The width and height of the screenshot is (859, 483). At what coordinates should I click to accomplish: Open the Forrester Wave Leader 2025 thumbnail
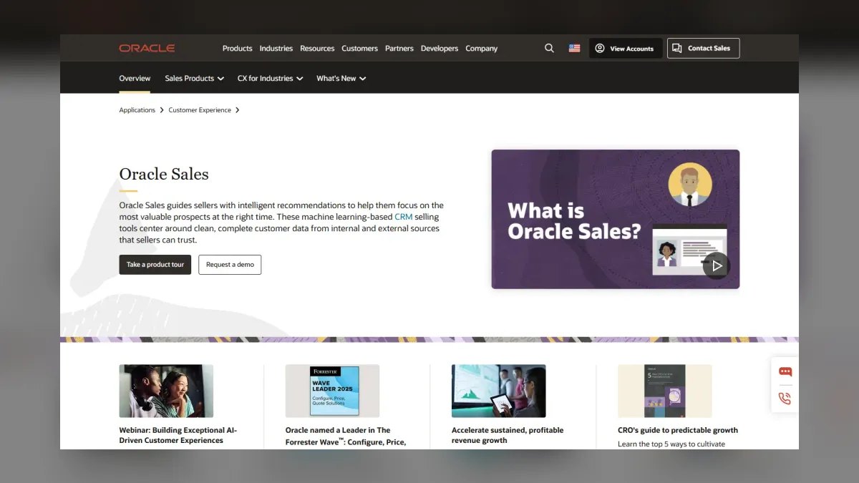pos(332,391)
